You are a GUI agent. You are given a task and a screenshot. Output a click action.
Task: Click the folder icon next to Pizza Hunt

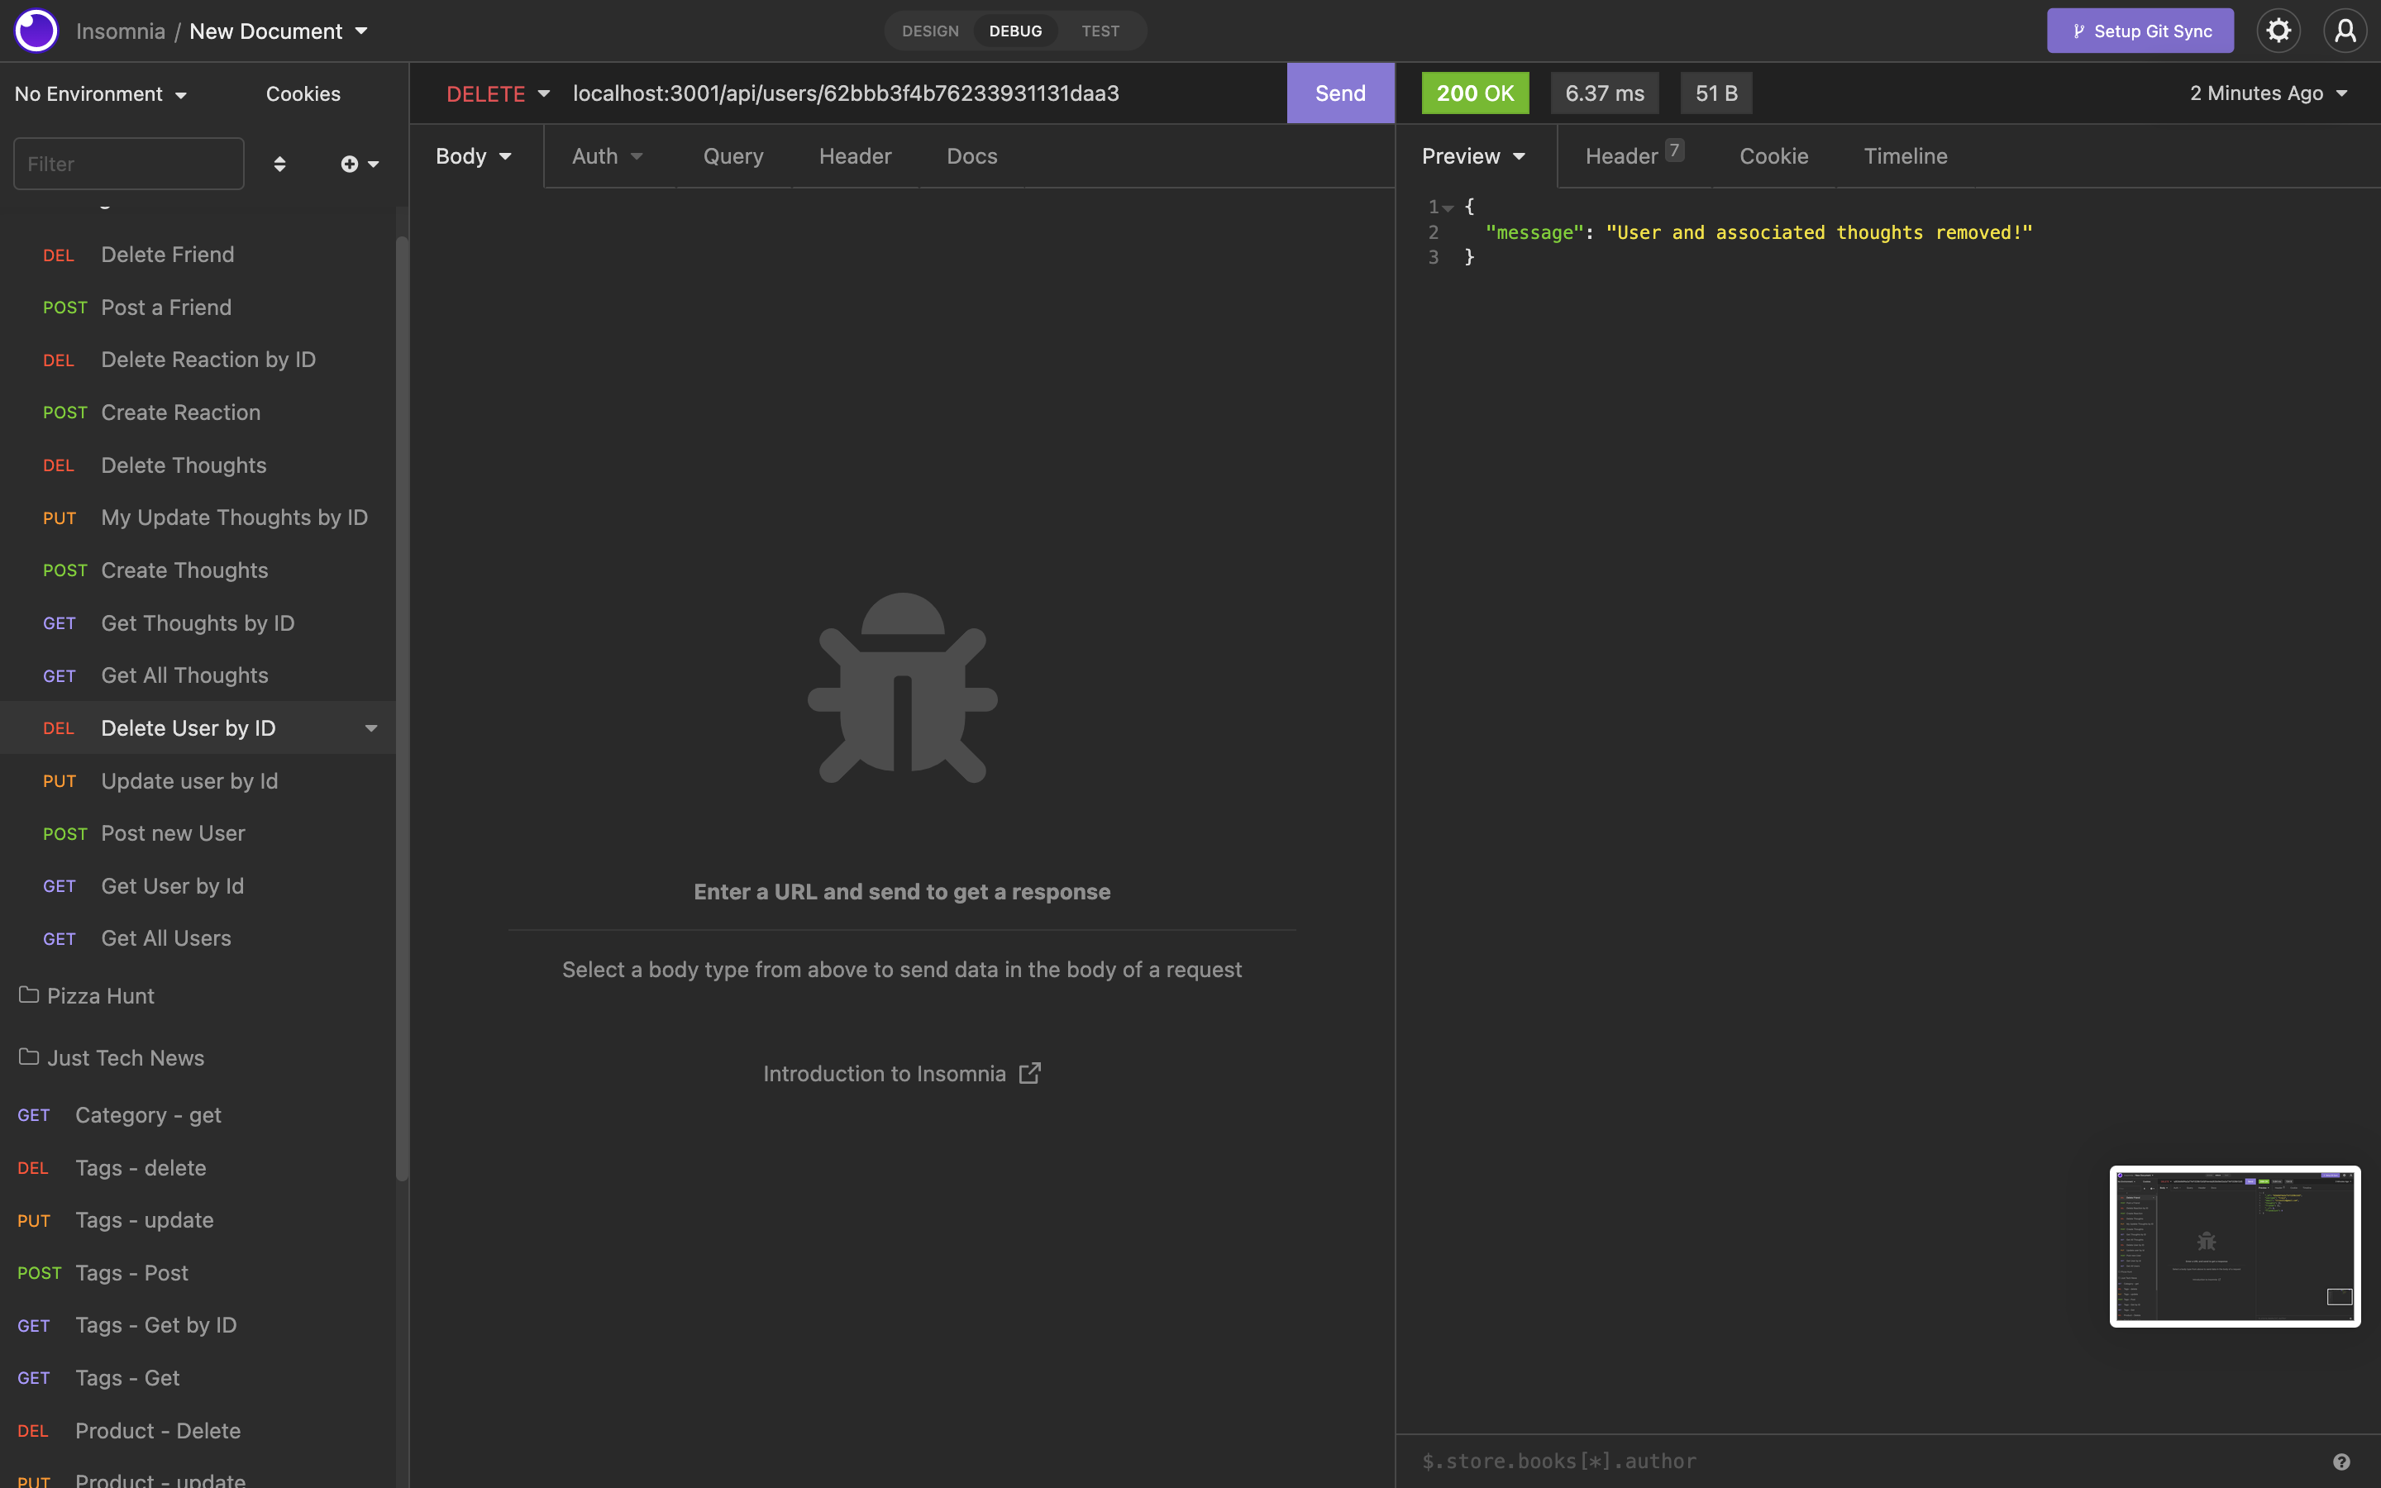pyautogui.click(x=27, y=995)
